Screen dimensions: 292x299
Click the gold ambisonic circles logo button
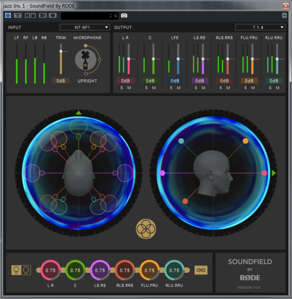(146, 229)
